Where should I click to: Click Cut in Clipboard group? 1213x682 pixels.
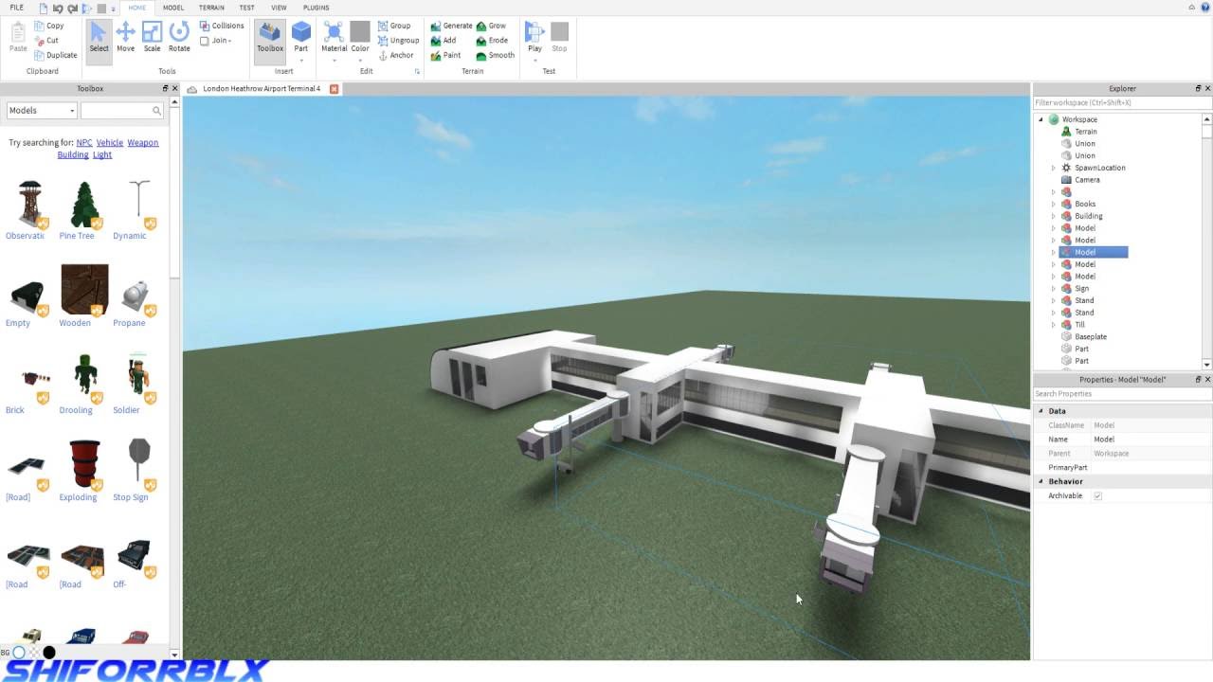47,41
